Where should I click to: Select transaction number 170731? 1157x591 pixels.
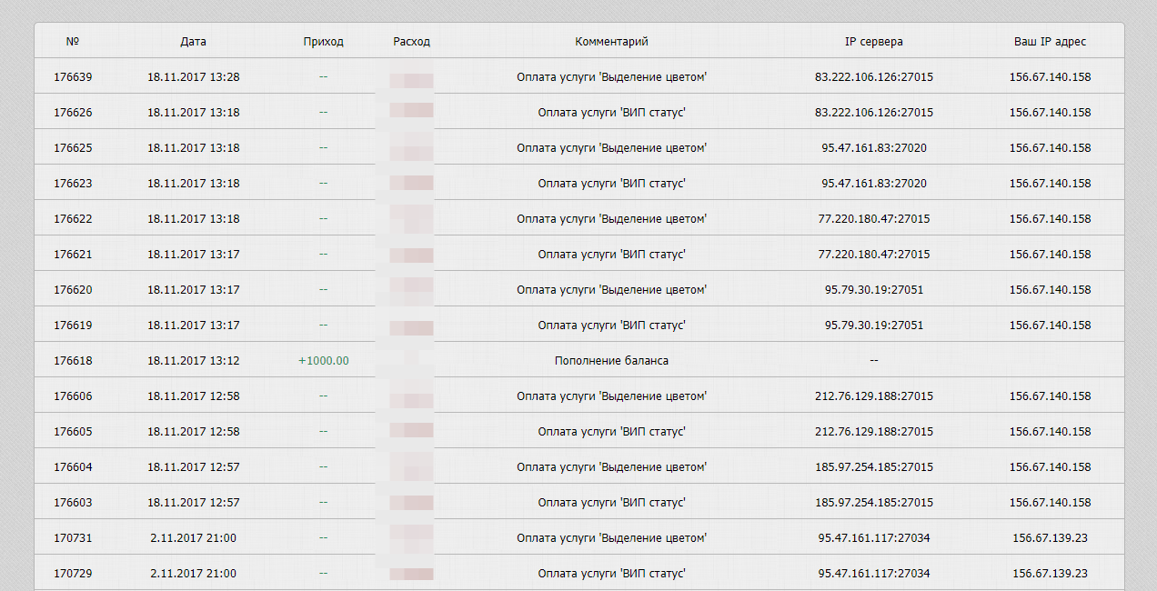[x=73, y=538]
